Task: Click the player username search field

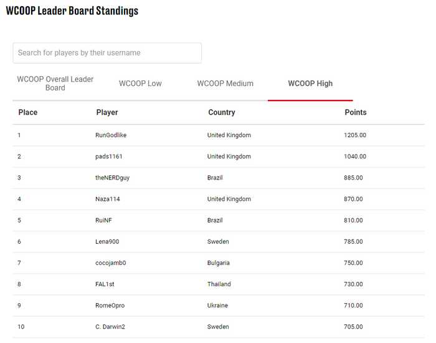Action: pyautogui.click(x=107, y=53)
